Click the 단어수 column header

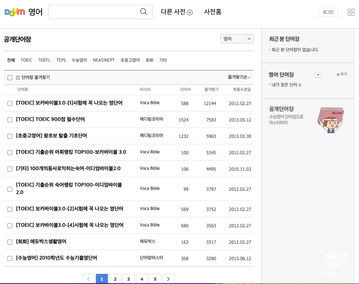(x=185, y=90)
